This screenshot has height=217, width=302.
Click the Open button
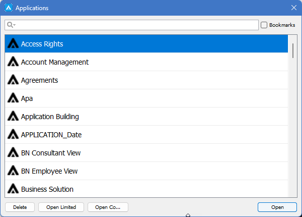coord(277,207)
